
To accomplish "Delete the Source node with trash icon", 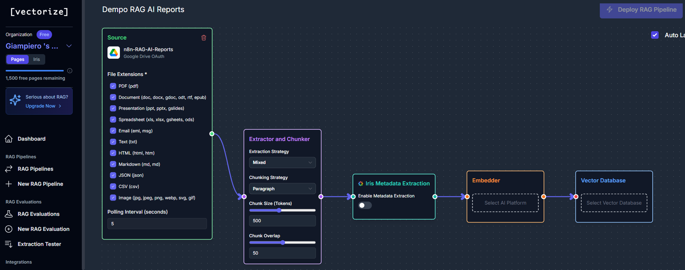I will (x=204, y=38).
